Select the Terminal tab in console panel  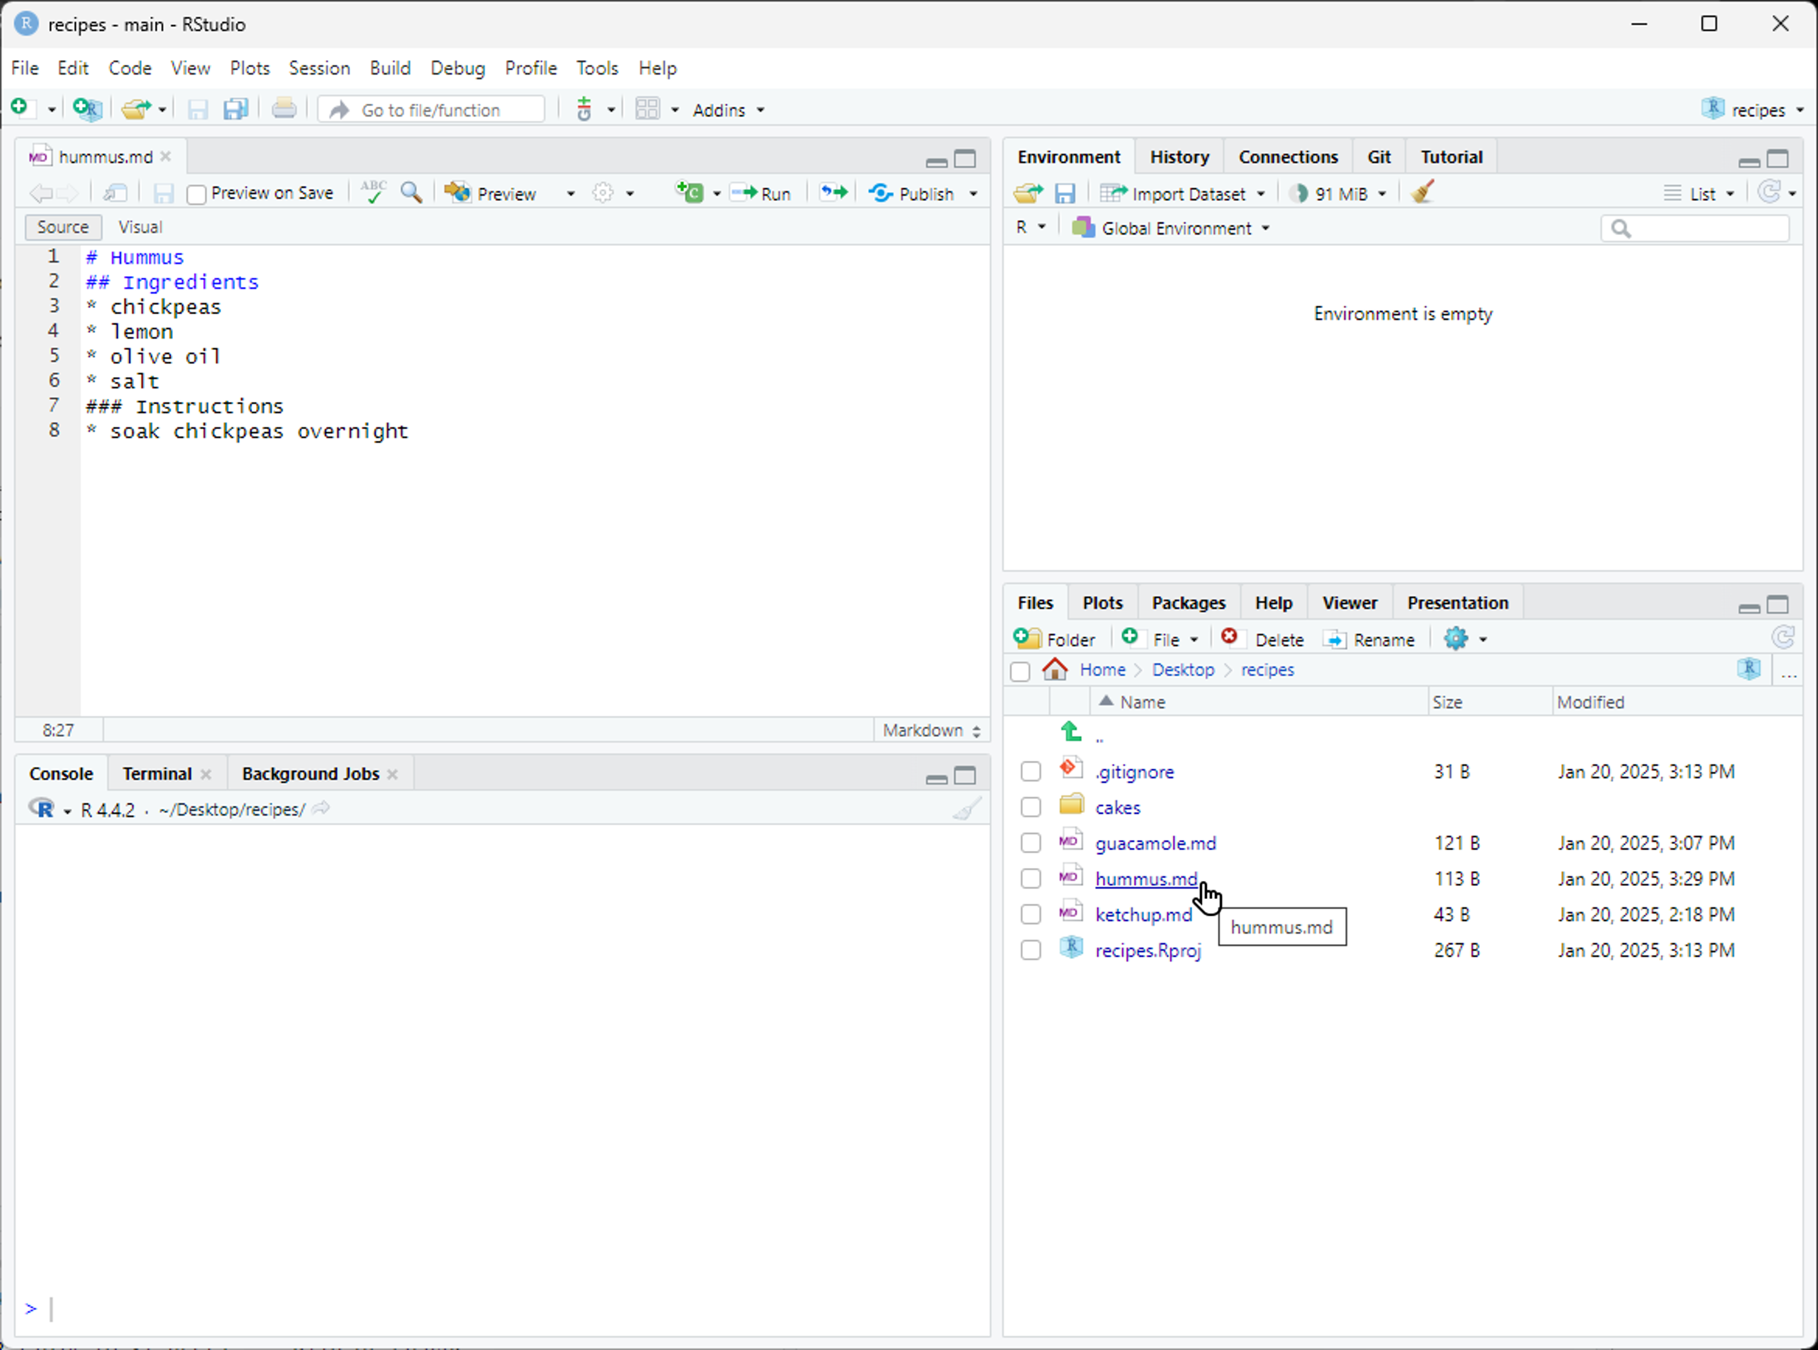coord(156,773)
